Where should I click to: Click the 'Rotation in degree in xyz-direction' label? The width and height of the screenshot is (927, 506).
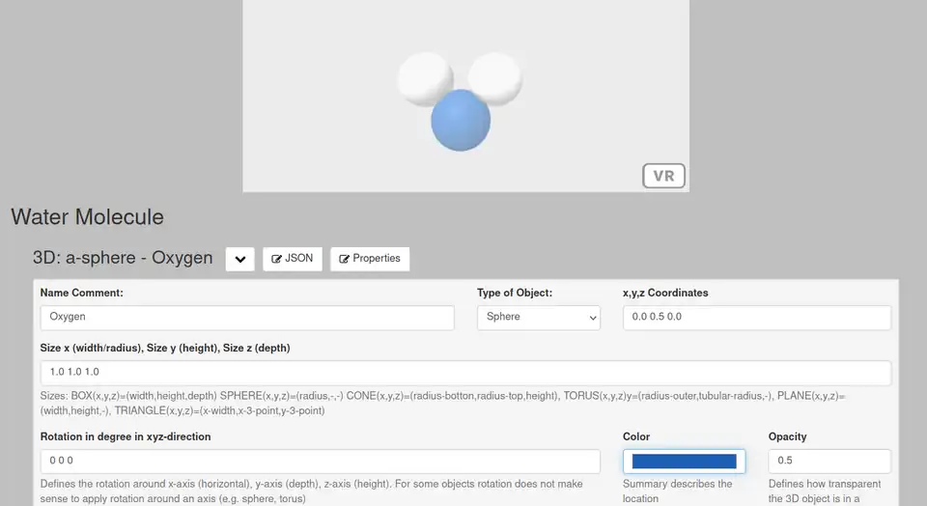coord(126,436)
